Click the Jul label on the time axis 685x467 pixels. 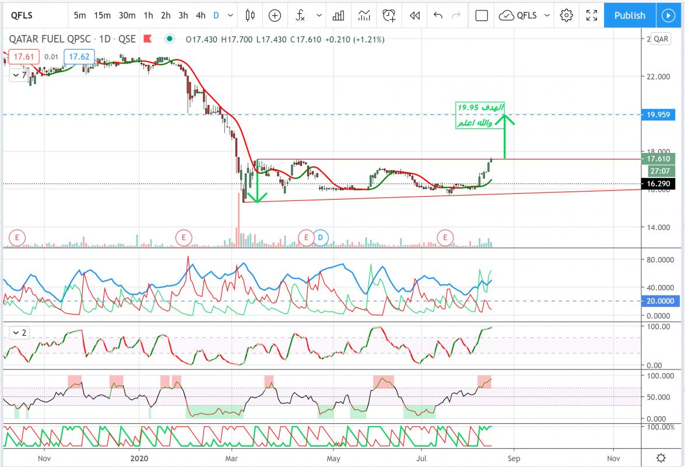coord(421,458)
